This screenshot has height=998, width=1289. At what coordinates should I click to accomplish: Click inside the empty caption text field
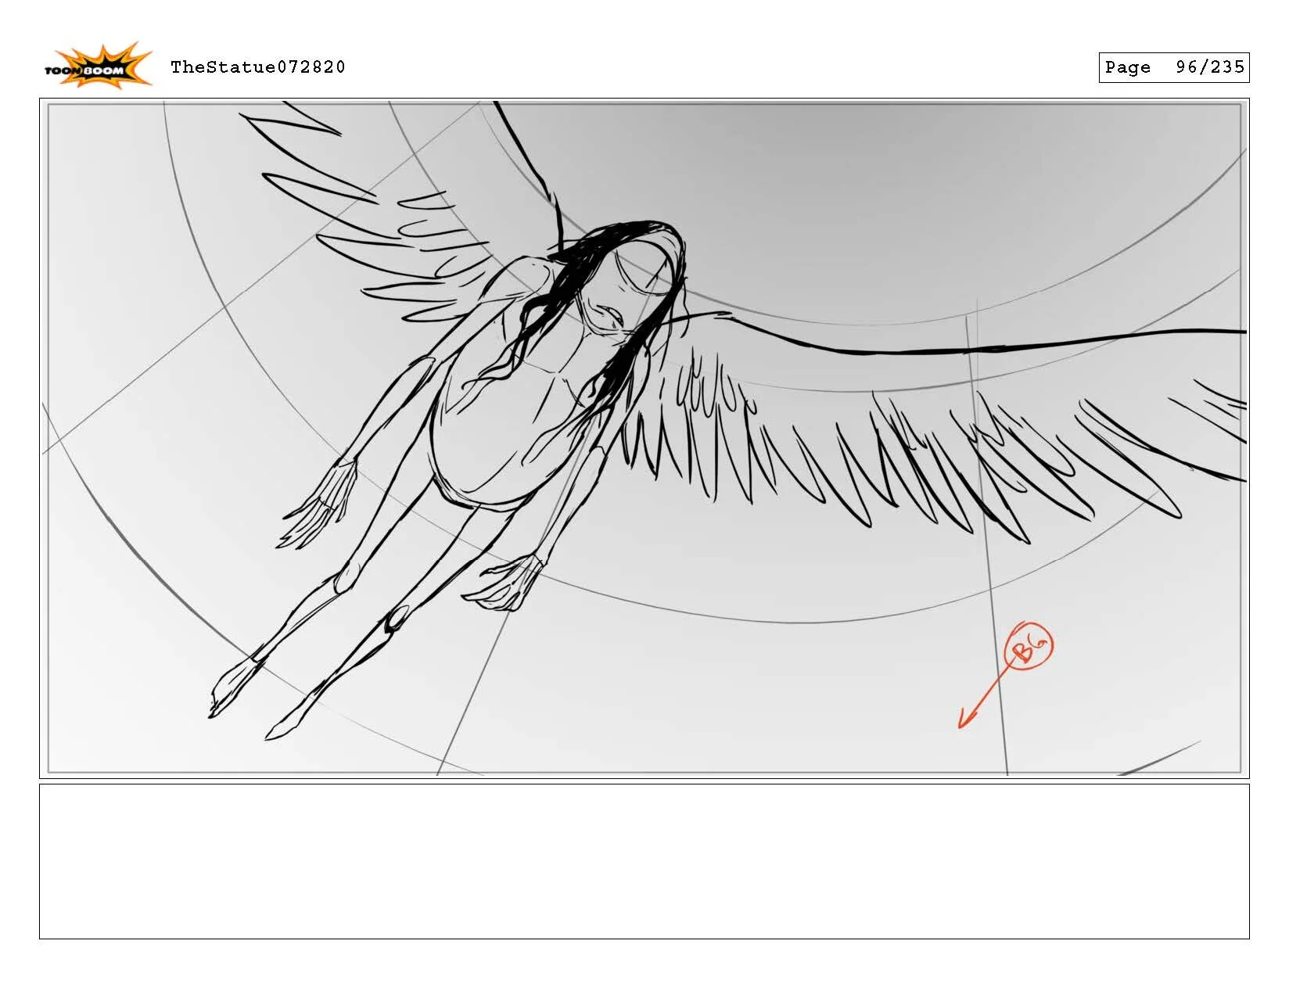644,860
